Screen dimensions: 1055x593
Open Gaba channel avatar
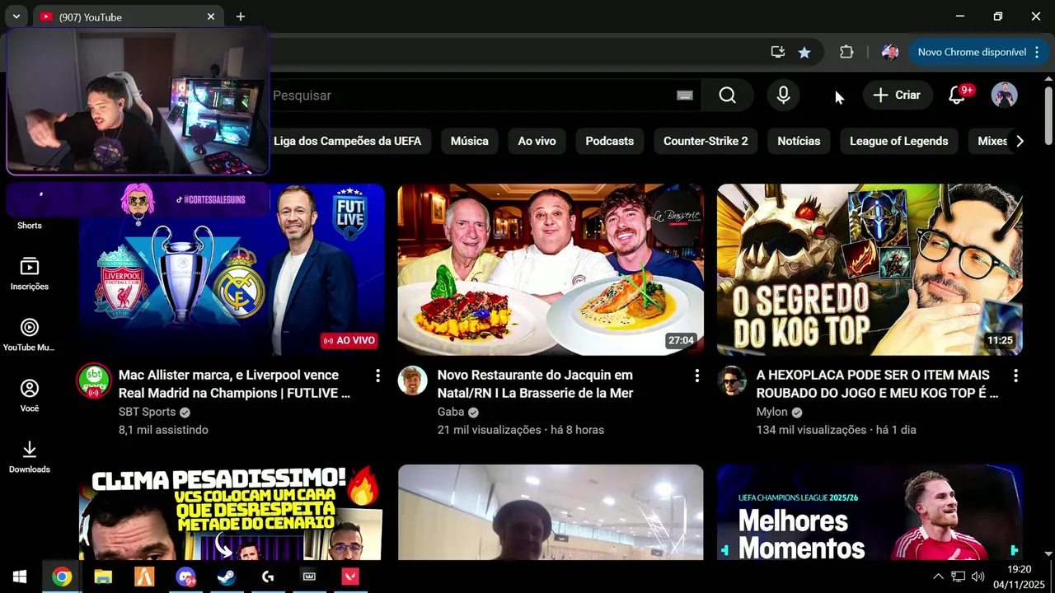pos(412,381)
